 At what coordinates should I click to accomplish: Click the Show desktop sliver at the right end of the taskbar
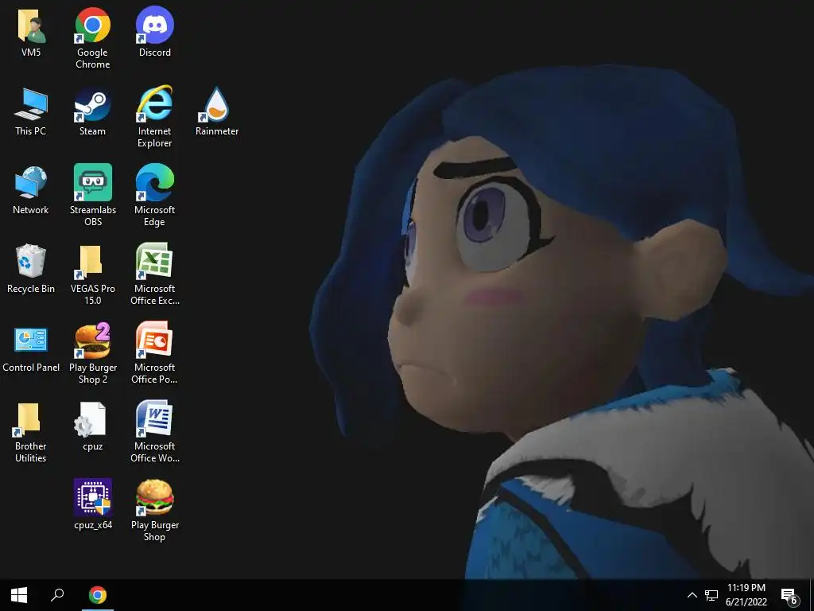coord(812,595)
